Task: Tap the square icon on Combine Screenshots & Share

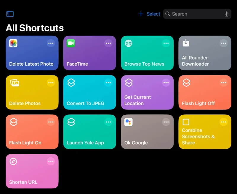Action: coord(186,122)
